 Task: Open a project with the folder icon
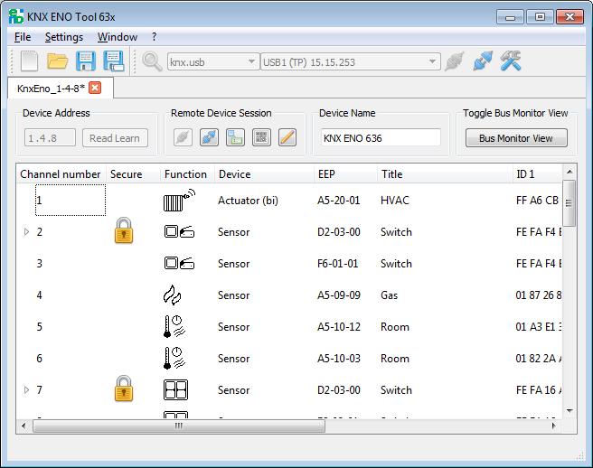58,61
